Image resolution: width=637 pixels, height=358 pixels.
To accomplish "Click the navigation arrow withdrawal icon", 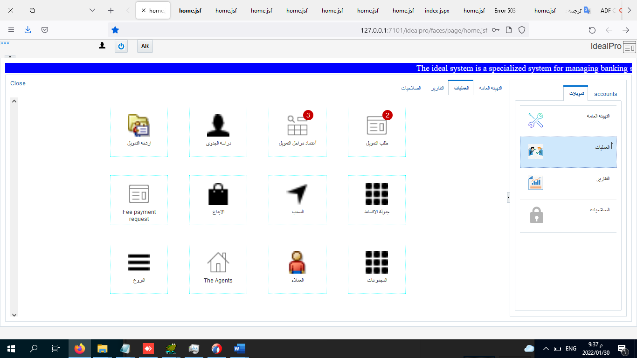I will (298, 194).
